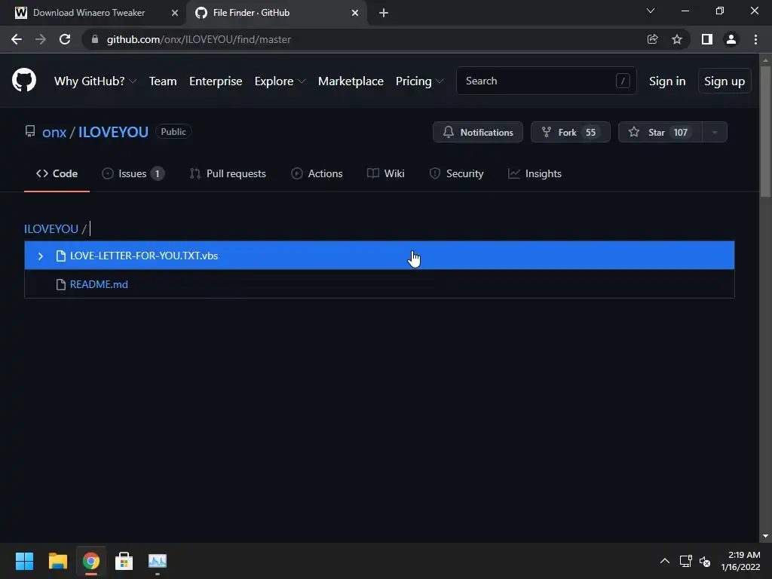The width and height of the screenshot is (772, 579).
Task: Click the browser back arrow
Action: (x=17, y=39)
